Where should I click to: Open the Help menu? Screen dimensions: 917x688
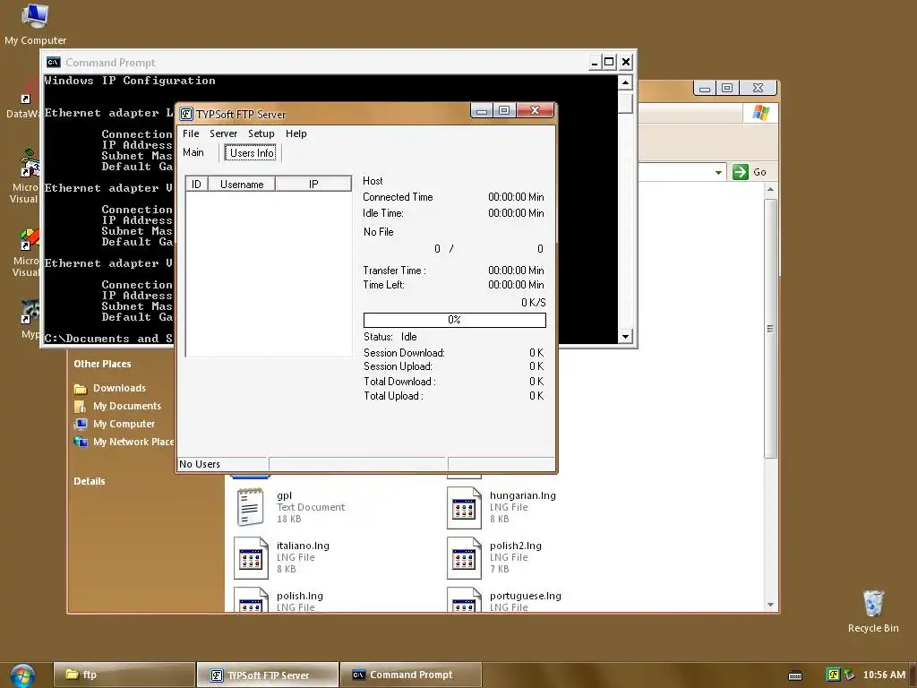coord(296,133)
